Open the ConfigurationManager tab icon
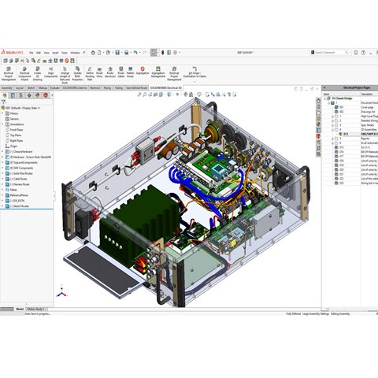 click(x=20, y=95)
